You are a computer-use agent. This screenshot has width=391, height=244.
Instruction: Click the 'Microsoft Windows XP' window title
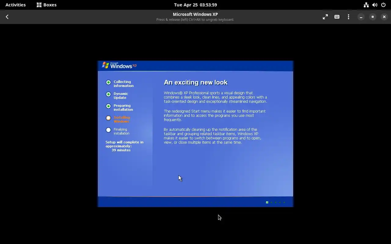tap(195, 14)
